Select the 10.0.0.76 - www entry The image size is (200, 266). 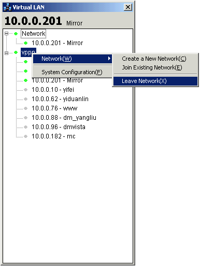pyautogui.click(x=54, y=108)
